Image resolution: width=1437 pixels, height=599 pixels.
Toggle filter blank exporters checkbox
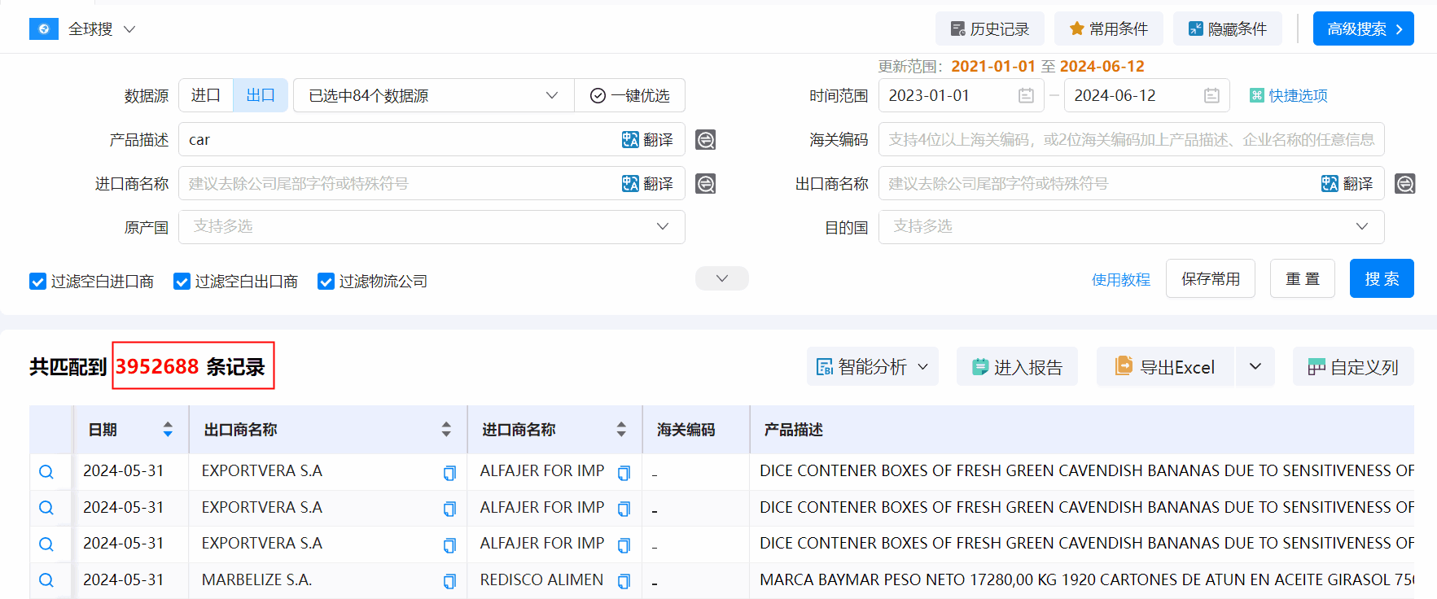182,282
